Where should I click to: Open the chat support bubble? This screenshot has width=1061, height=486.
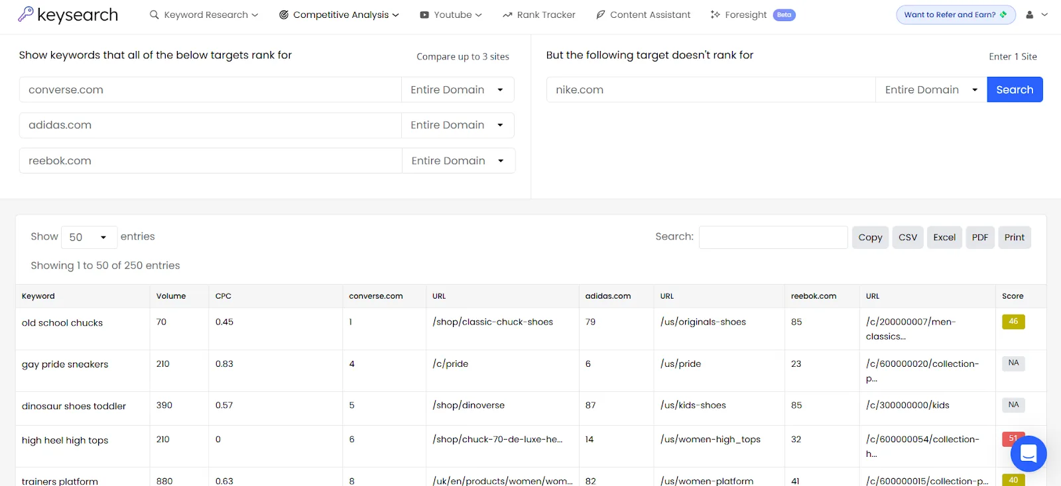pos(1029,454)
